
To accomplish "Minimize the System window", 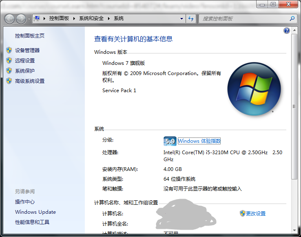I will 262,4.
